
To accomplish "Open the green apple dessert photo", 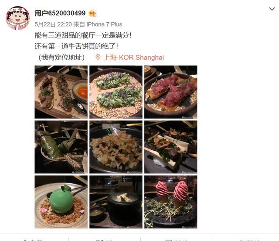I will point(61,202).
